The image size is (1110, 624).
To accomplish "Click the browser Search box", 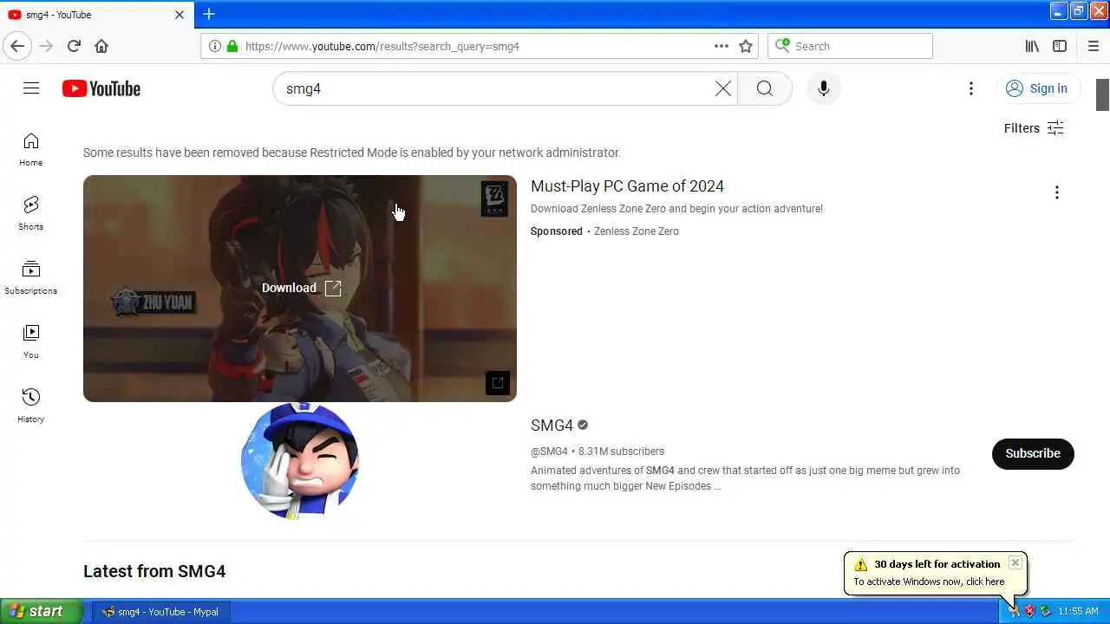I will click(850, 46).
